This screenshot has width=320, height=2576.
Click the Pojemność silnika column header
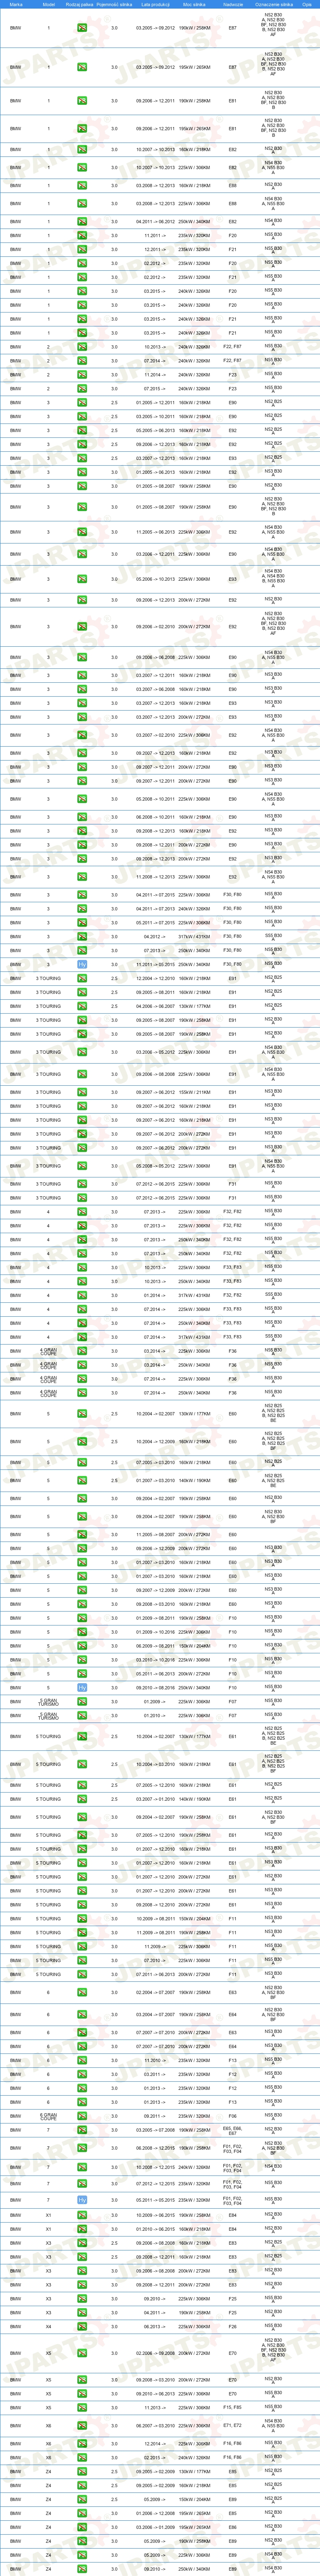click(115, 4)
